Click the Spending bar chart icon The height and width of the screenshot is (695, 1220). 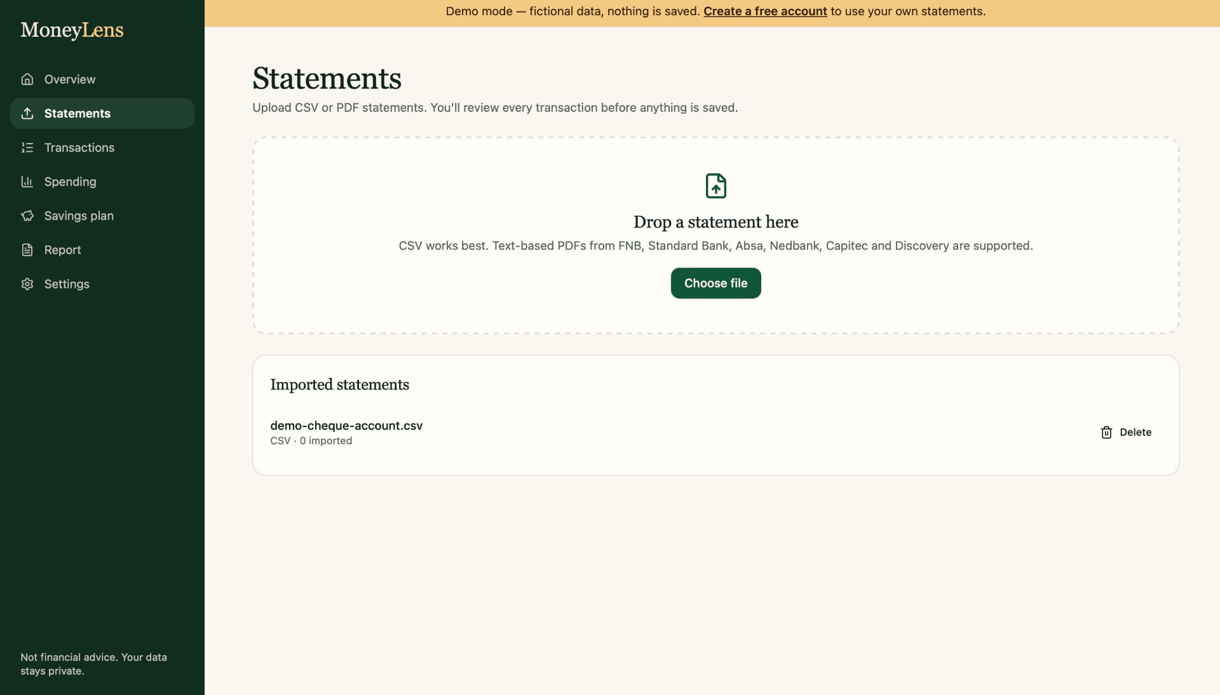coord(27,182)
